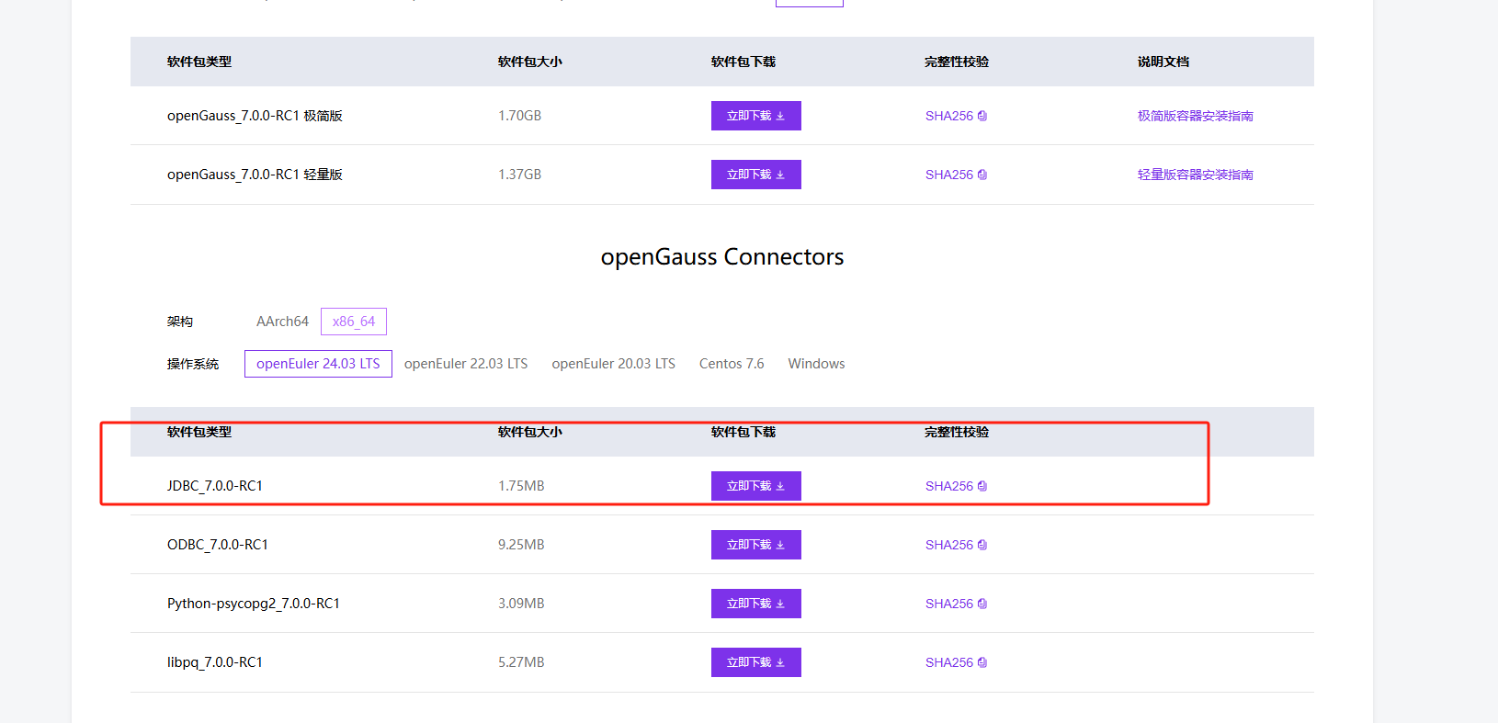This screenshot has width=1498, height=723.
Task: Click the 操作系统 label
Action: pyautogui.click(x=193, y=364)
